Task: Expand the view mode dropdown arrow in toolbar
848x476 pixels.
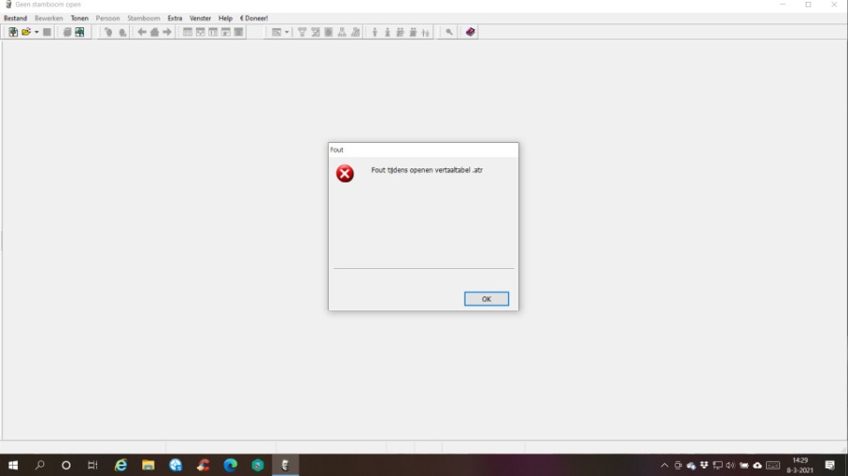Action: tap(286, 32)
